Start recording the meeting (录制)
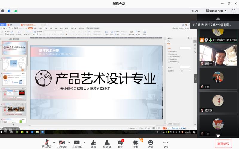Image resolution: width=239 pixels, height=149 pixels. click(x=136, y=144)
